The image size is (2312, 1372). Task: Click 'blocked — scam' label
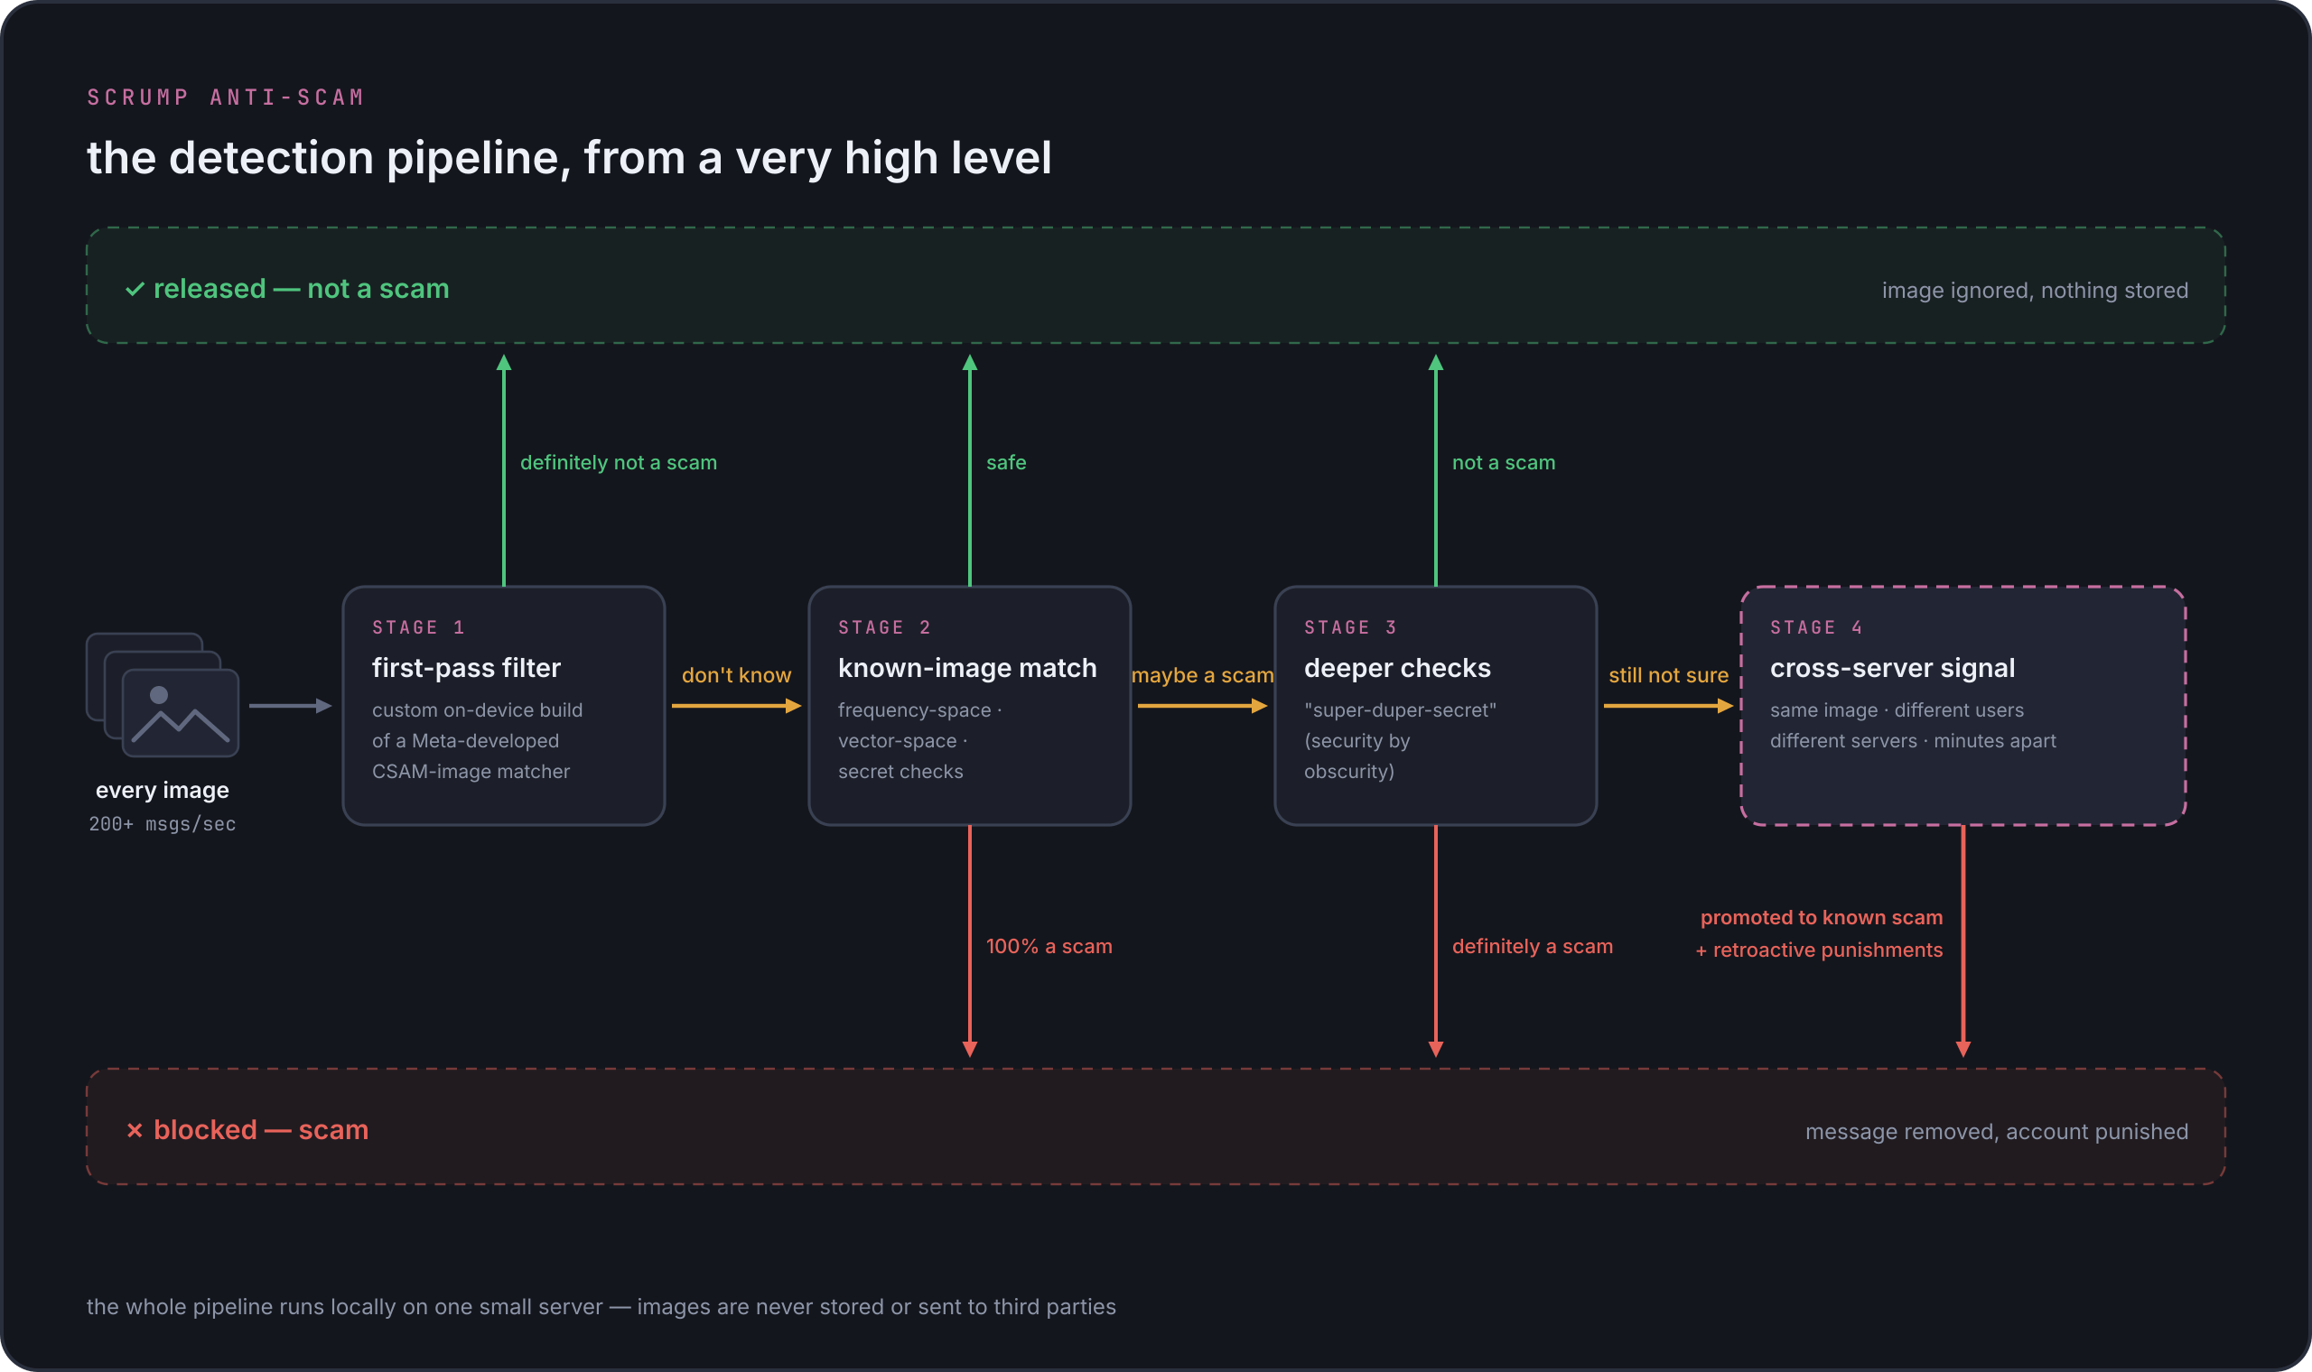point(261,1130)
